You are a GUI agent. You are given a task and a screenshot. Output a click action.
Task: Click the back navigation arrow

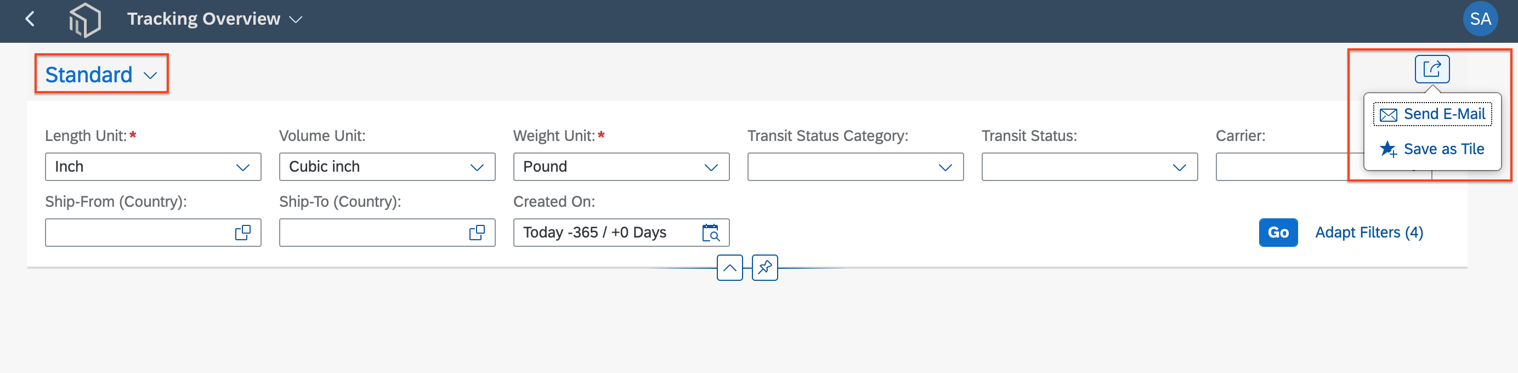click(x=30, y=19)
